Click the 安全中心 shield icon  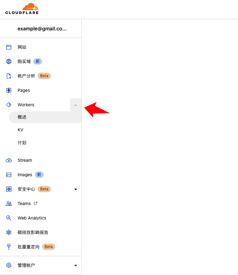tap(9, 189)
